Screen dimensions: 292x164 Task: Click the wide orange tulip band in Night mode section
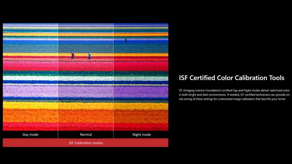(x=141, y=116)
